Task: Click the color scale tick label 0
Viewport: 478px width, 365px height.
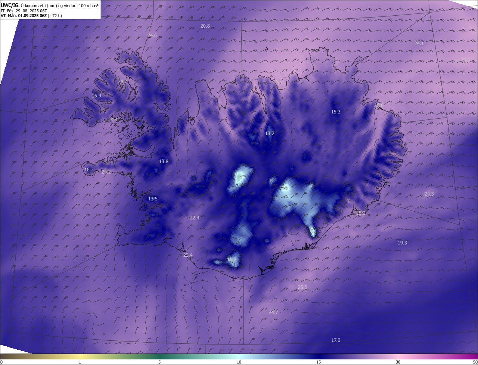Action: click(1, 362)
